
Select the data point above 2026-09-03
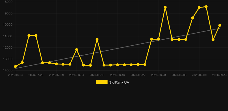click(179, 40)
